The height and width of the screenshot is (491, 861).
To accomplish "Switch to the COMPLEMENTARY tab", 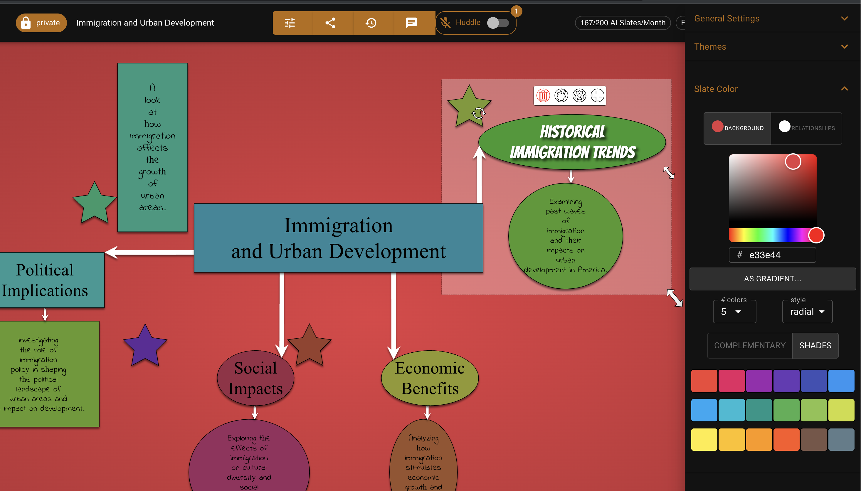I will pos(750,345).
